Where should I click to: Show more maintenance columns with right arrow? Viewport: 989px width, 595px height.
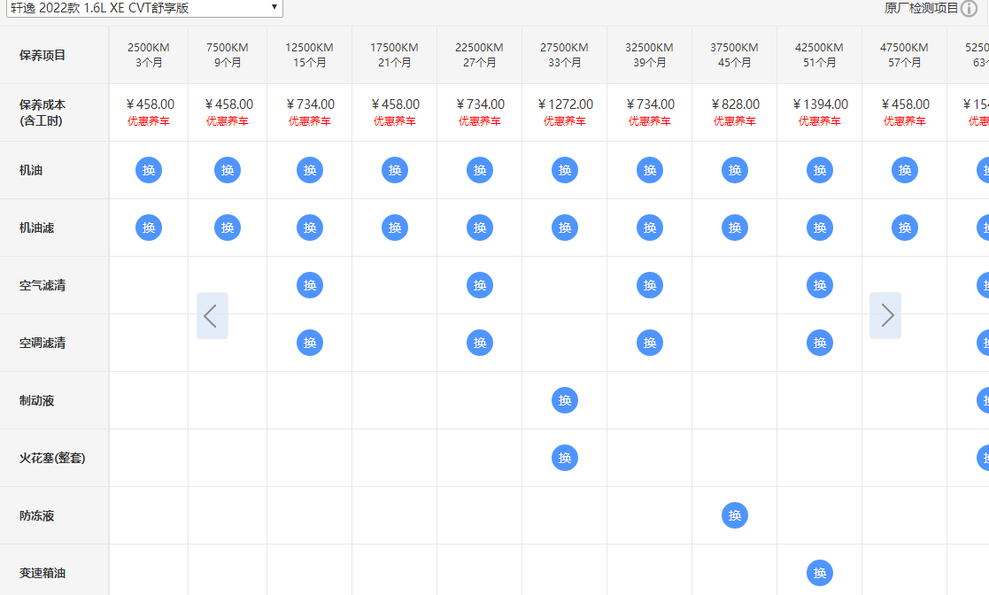click(x=885, y=315)
